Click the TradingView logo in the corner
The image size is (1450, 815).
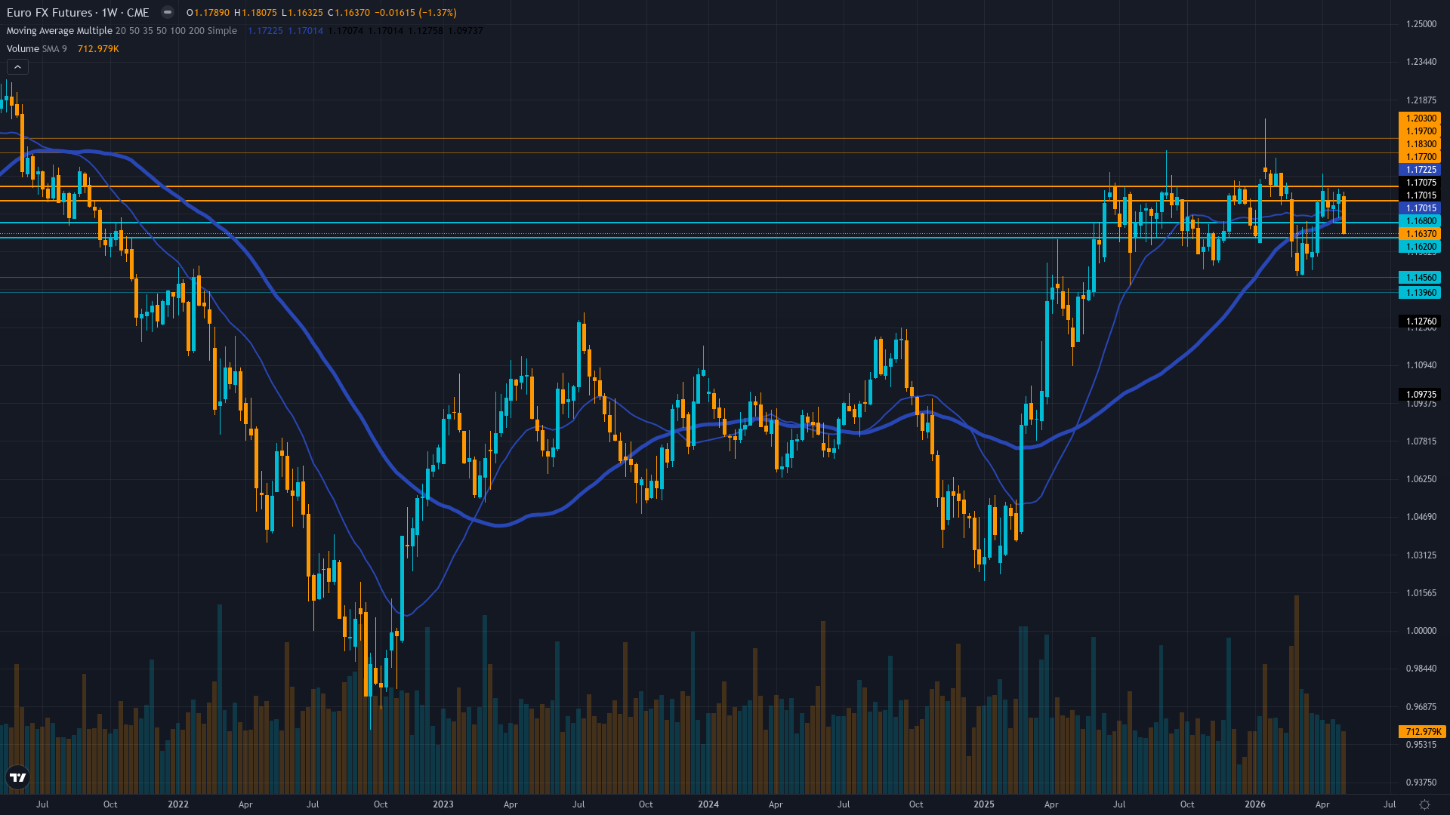(x=17, y=777)
